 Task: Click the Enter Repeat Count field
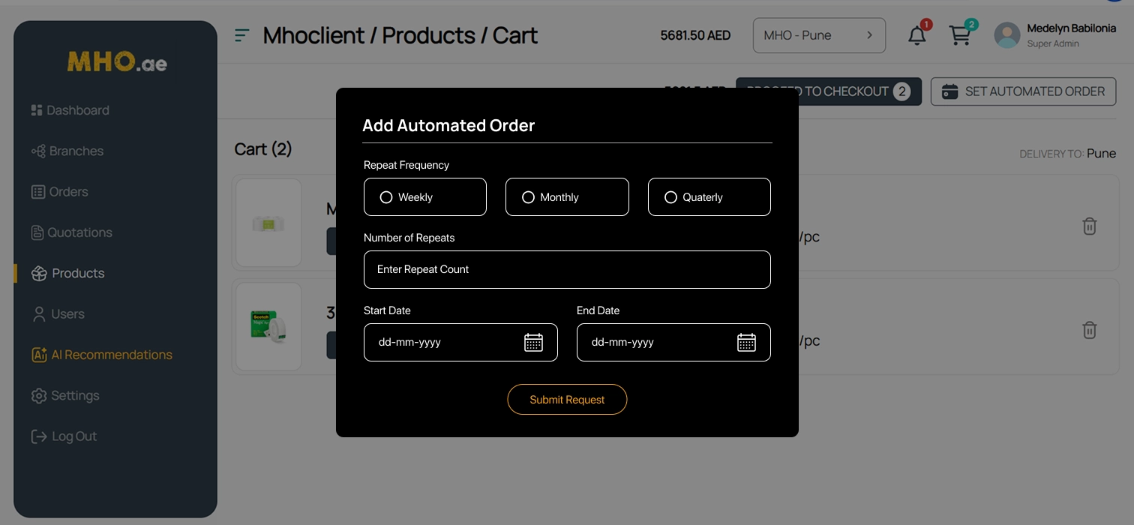(567, 269)
